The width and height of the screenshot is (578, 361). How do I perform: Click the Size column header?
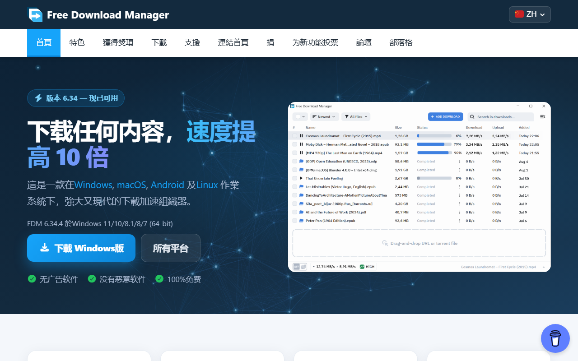[398, 128]
